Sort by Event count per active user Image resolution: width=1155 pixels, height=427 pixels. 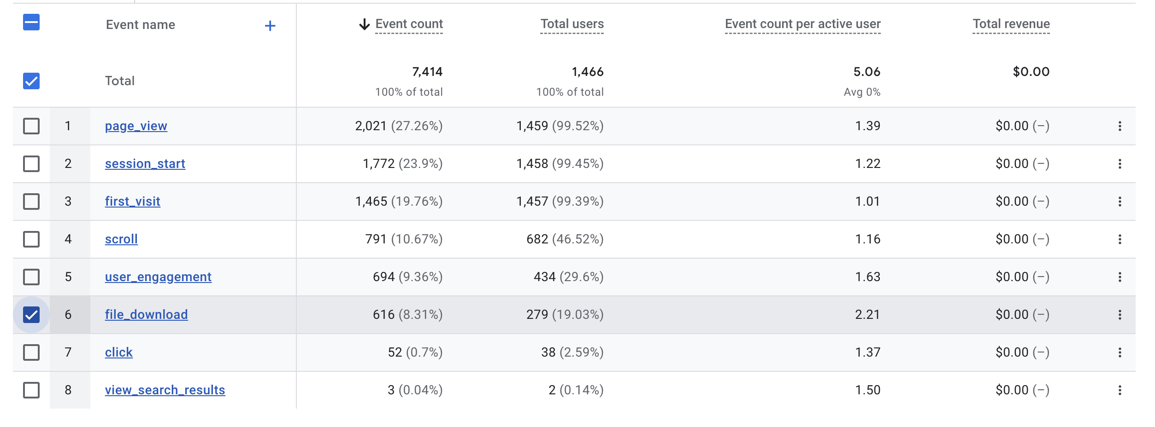pos(802,24)
